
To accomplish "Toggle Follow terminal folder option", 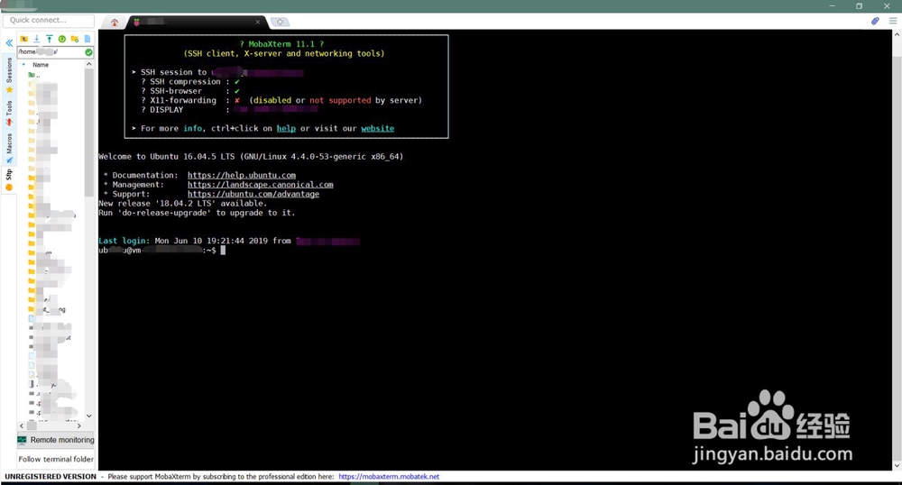I will [x=56, y=459].
